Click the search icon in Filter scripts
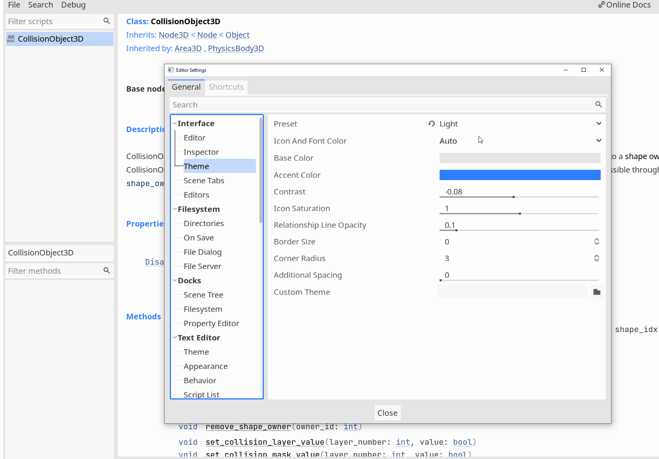This screenshot has height=459, width=659. pyautogui.click(x=106, y=21)
